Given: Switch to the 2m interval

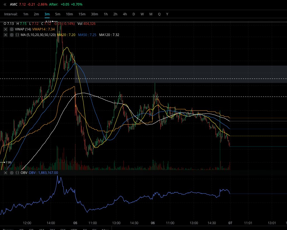Looking at the screenshot, I should (x=36, y=14).
